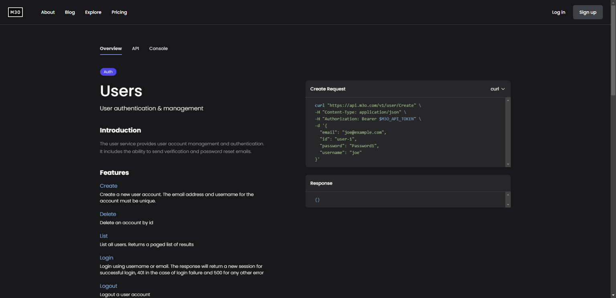Switch to the API tab
Image resolution: width=616 pixels, height=298 pixels.
(135, 48)
